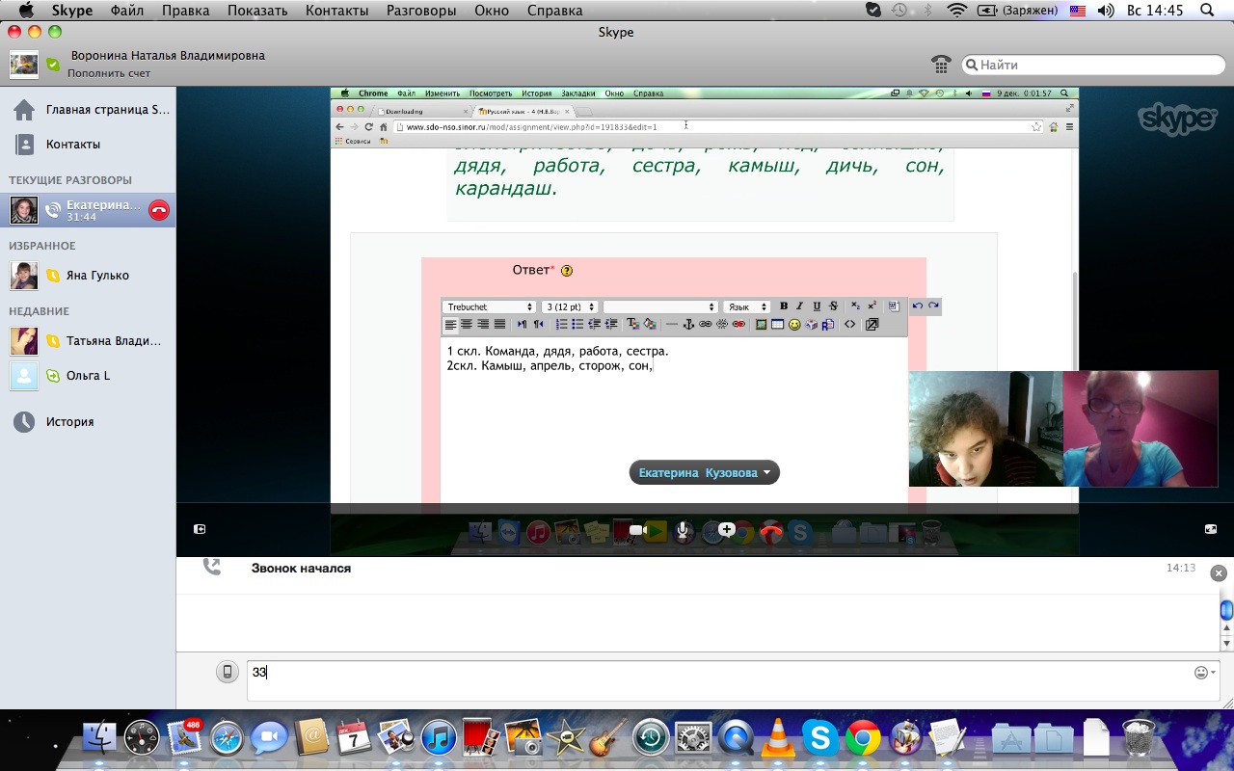Open the emoticon picker in the message field
Image resolution: width=1234 pixels, height=771 pixels.
click(x=1203, y=673)
